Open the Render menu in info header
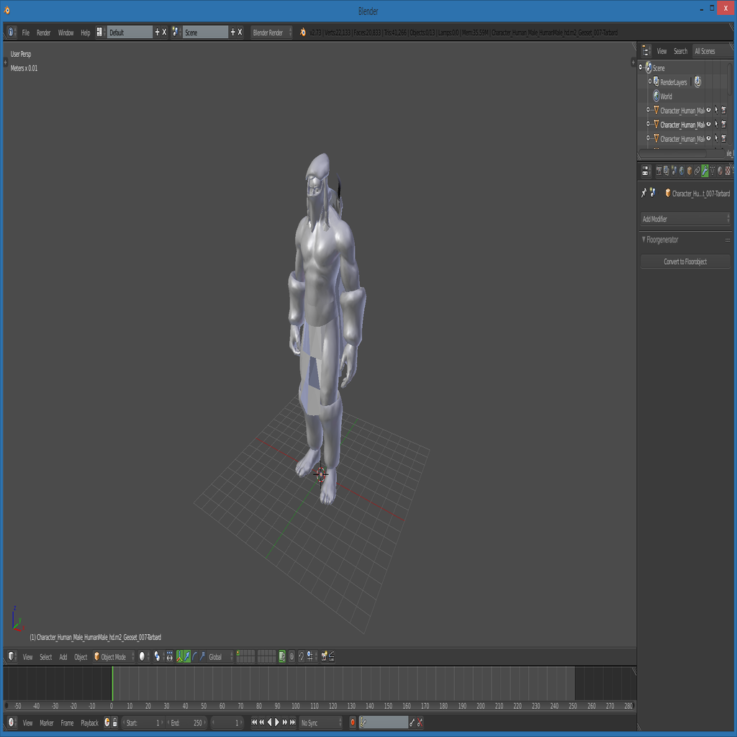The width and height of the screenshot is (737, 737). point(43,32)
